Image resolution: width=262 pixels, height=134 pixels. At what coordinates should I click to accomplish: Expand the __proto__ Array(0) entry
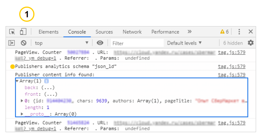click(x=22, y=114)
